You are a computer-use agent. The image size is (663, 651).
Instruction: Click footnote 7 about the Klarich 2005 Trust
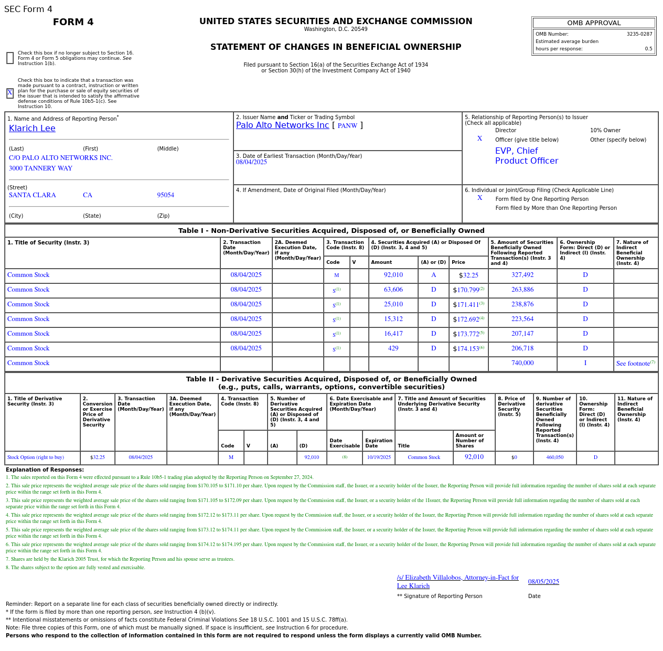120,559
